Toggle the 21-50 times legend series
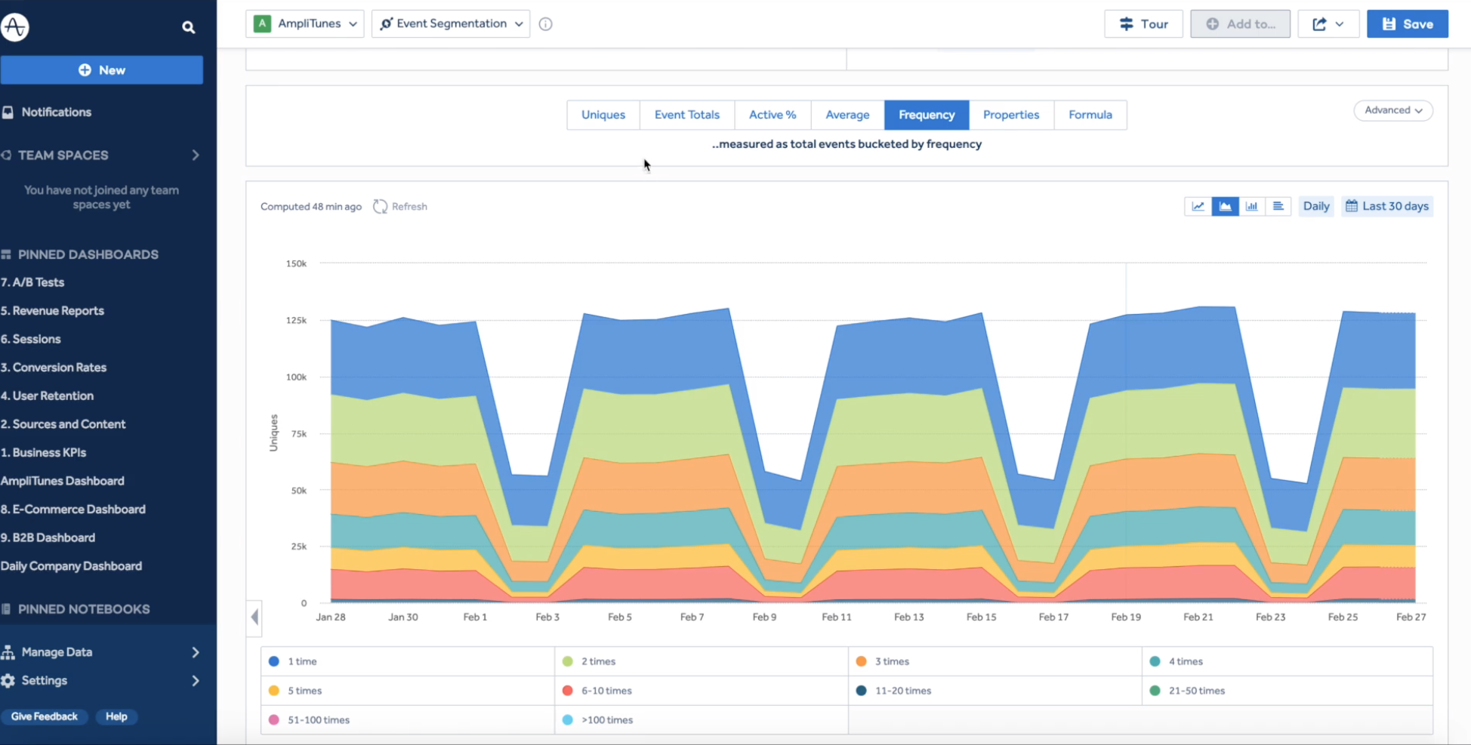 click(x=1288, y=691)
